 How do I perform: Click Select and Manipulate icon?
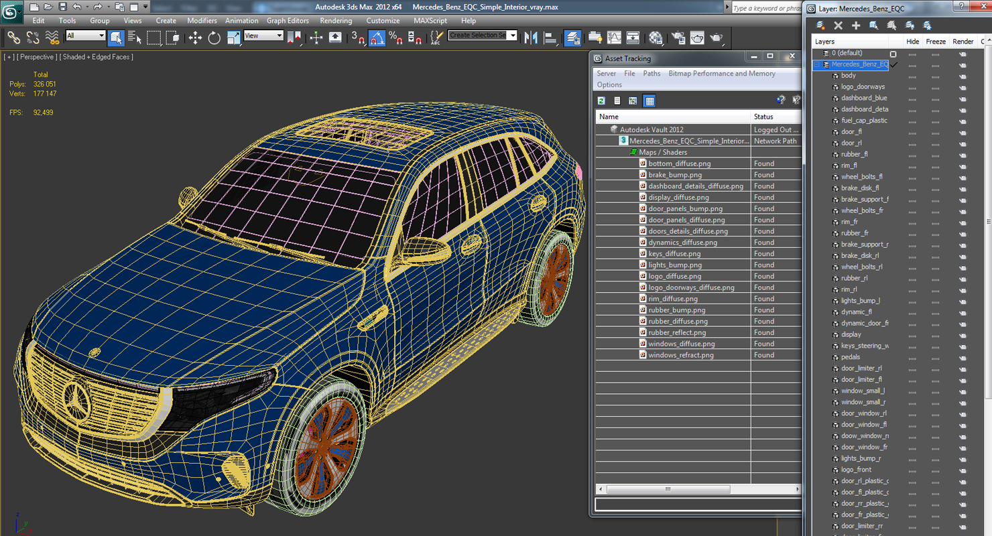(x=316, y=38)
